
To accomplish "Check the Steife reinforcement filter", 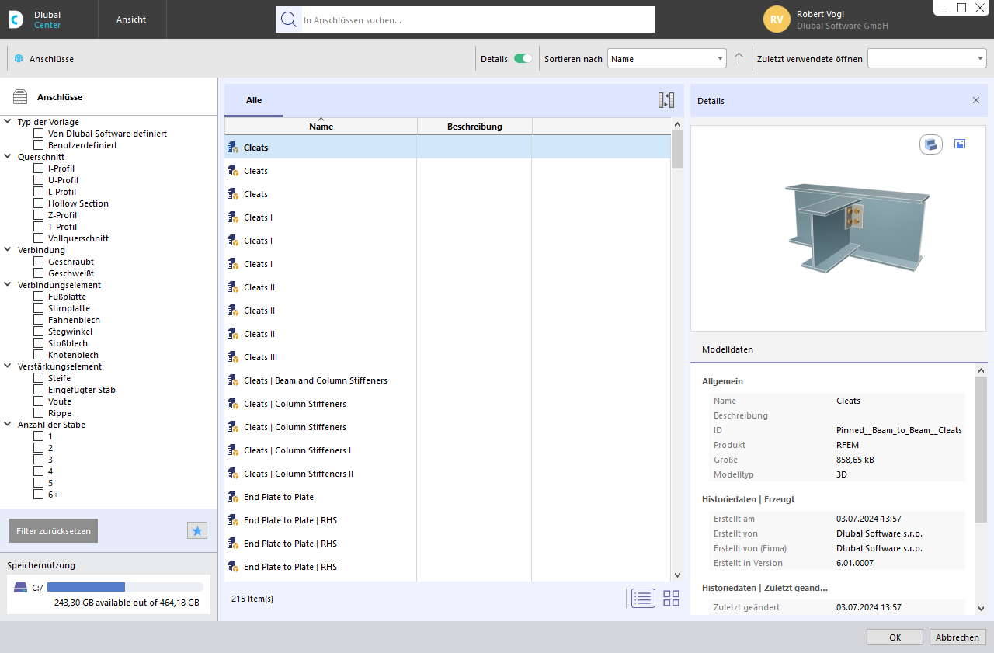I will [x=39, y=378].
